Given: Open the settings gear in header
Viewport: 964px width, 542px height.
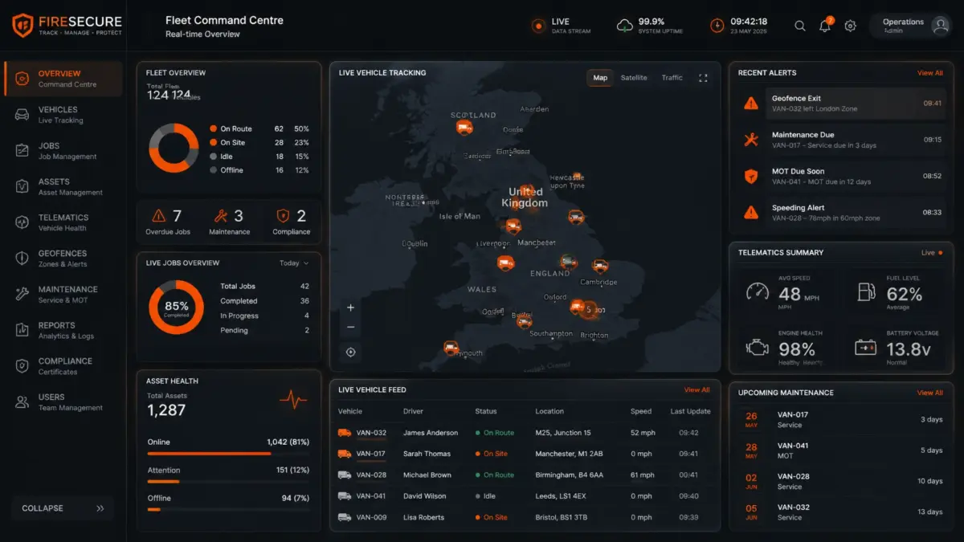Looking at the screenshot, I should click(x=850, y=26).
